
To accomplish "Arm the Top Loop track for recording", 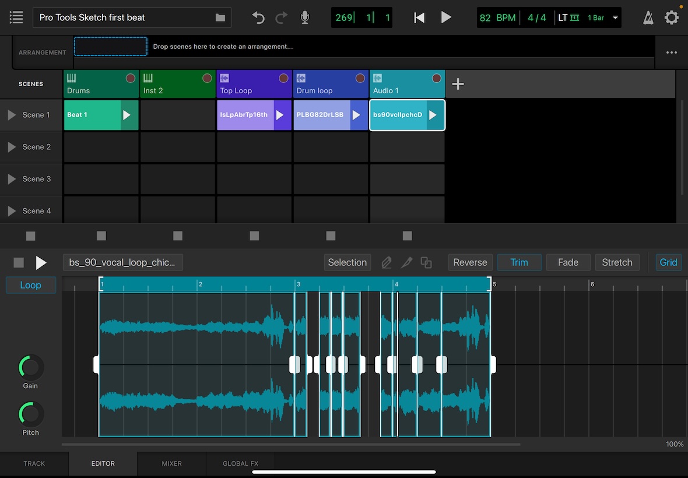I will coord(283,78).
